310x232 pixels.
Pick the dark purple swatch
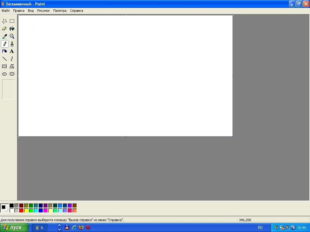pos(45,206)
